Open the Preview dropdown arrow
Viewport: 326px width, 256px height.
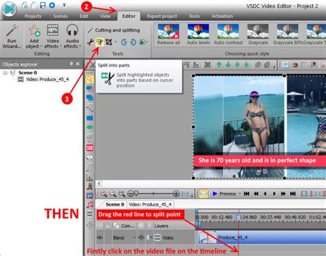[x=239, y=193]
